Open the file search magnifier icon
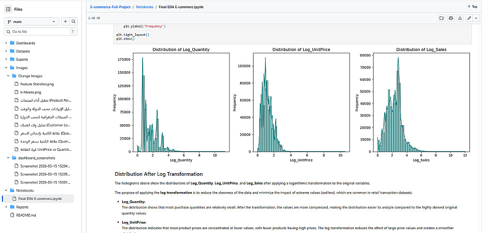Image resolution: width=482 pixels, height=233 pixels. (x=73, y=22)
